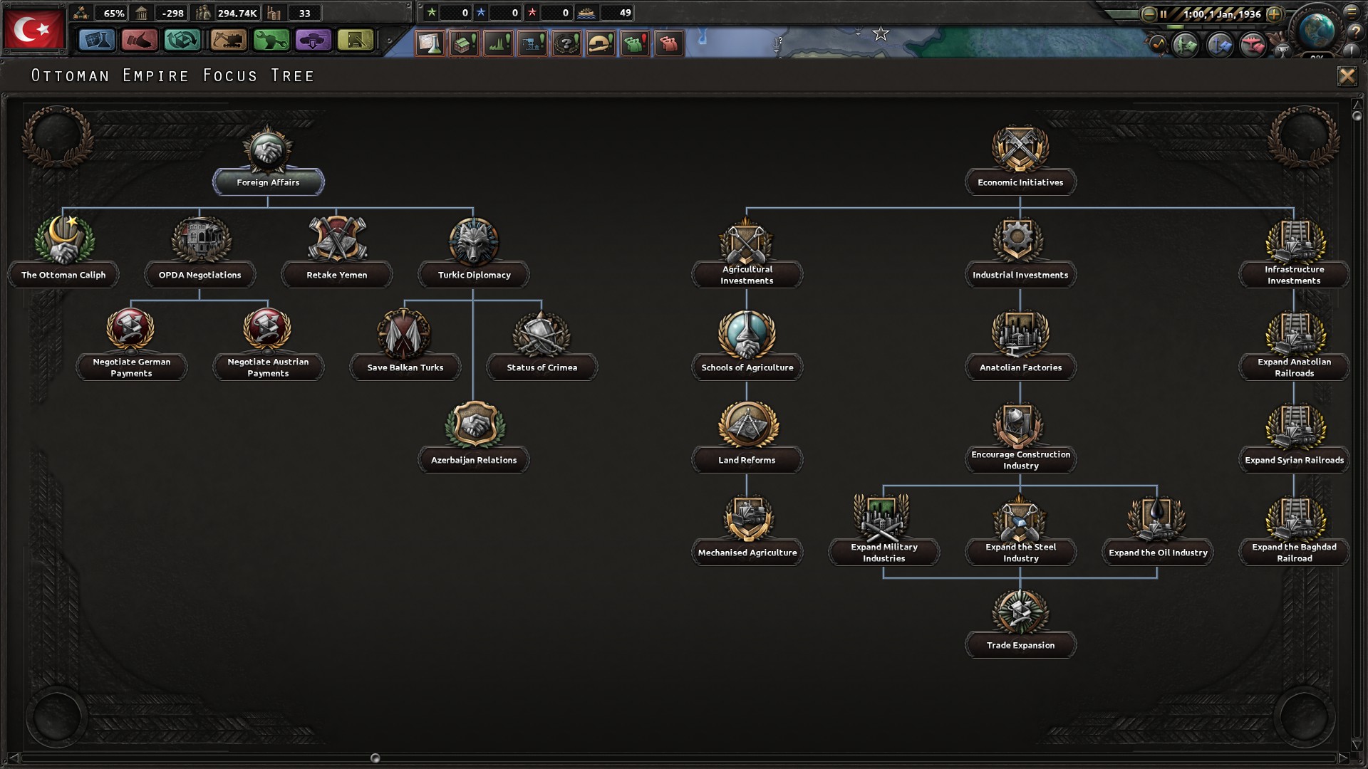Click the green soldiers alert icon
Viewport: 1368px width, 769px height.
pos(636,43)
